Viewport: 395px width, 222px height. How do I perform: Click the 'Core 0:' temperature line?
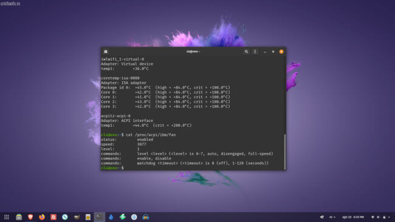pyautogui.click(x=165, y=92)
